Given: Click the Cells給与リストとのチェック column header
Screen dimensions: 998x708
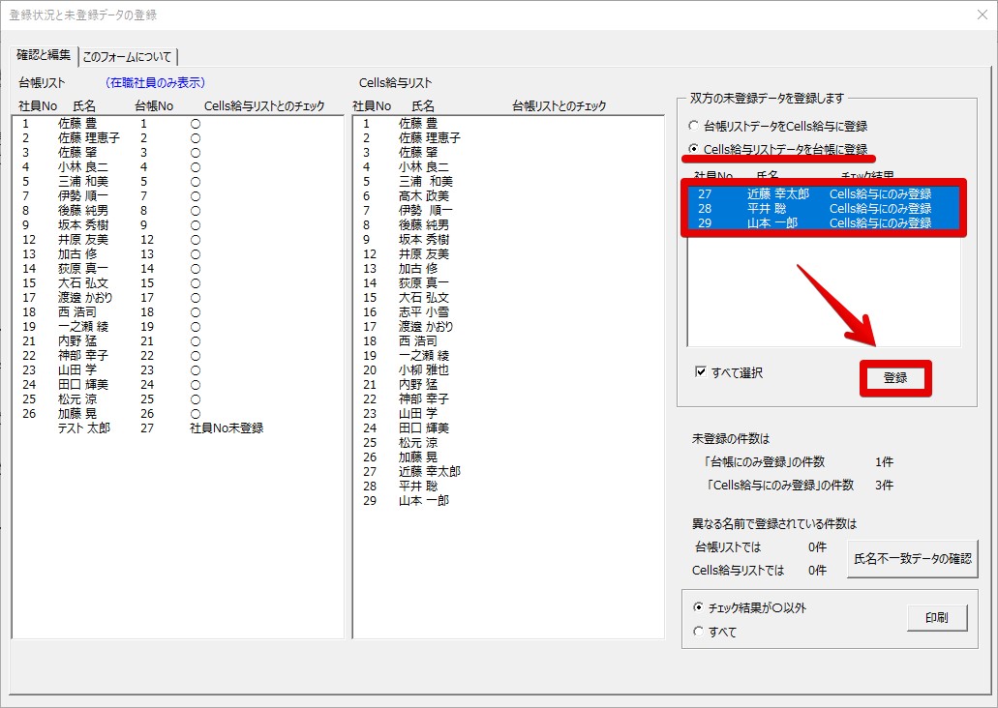Looking at the screenshot, I should pyautogui.click(x=264, y=106).
